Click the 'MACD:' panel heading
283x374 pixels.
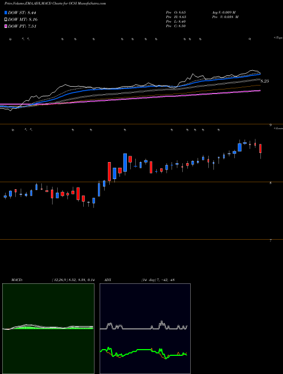pyautogui.click(x=16, y=280)
